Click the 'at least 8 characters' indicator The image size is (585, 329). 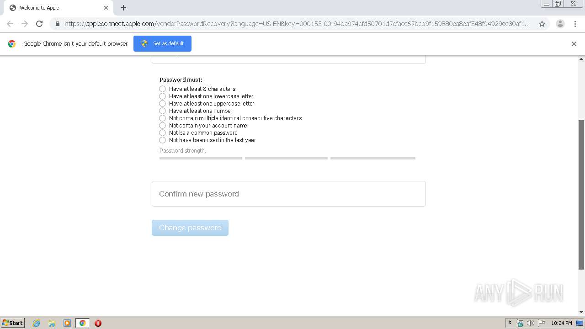(162, 89)
